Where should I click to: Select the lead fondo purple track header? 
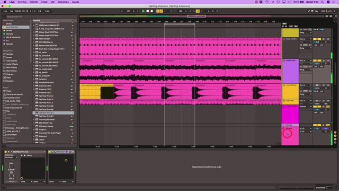pos(290,71)
